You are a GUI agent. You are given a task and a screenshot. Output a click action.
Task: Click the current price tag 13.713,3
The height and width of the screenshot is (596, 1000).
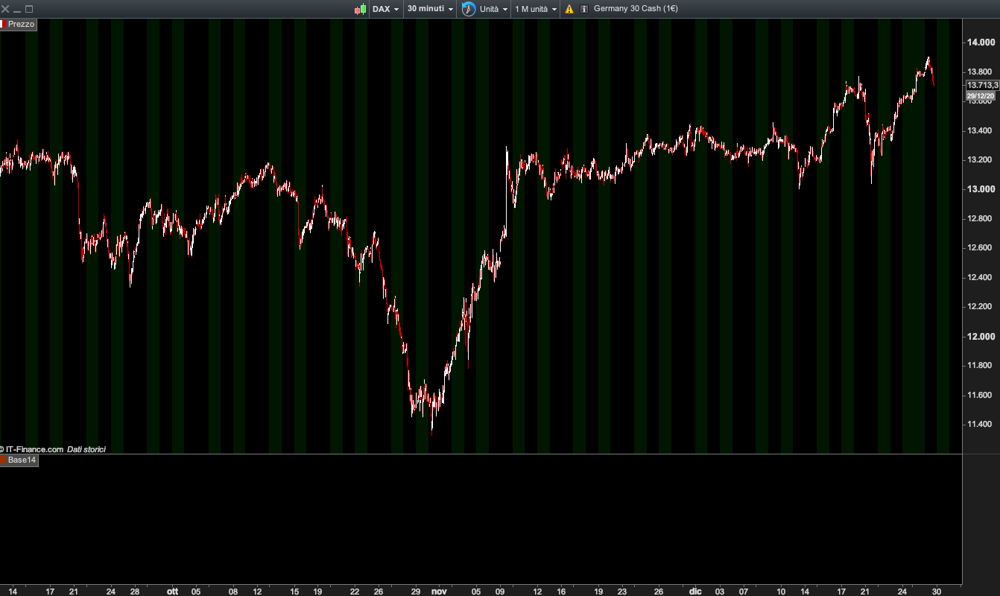(x=982, y=85)
